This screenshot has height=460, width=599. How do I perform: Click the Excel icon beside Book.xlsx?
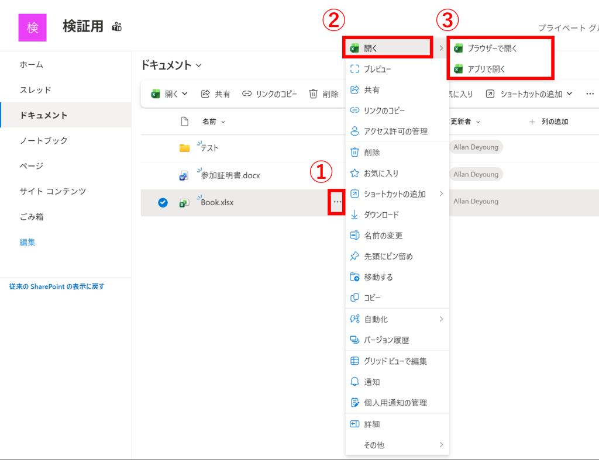click(184, 203)
